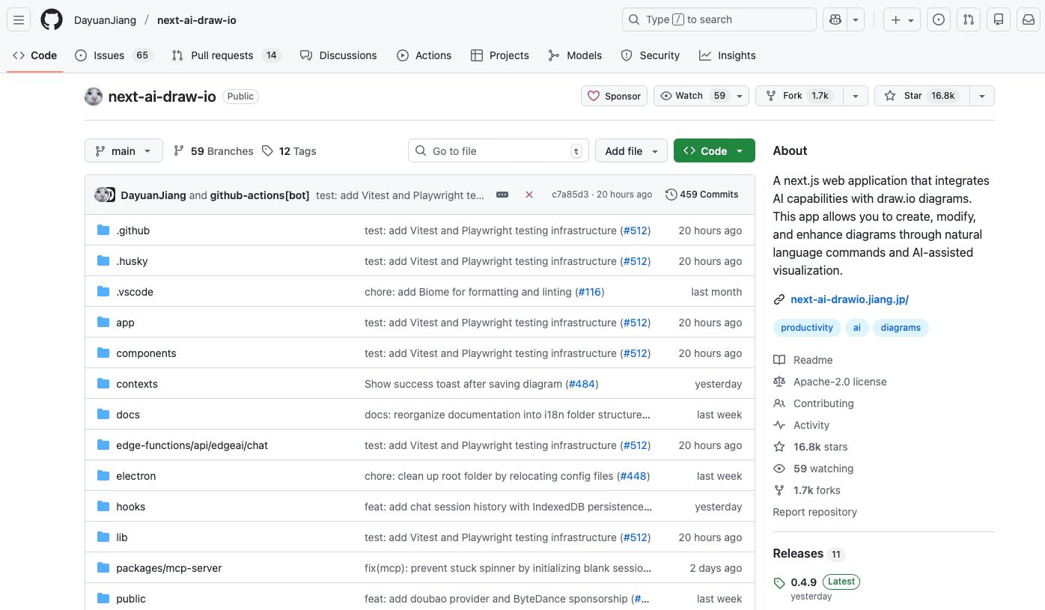Open commit history via the clock icon

tap(671, 195)
